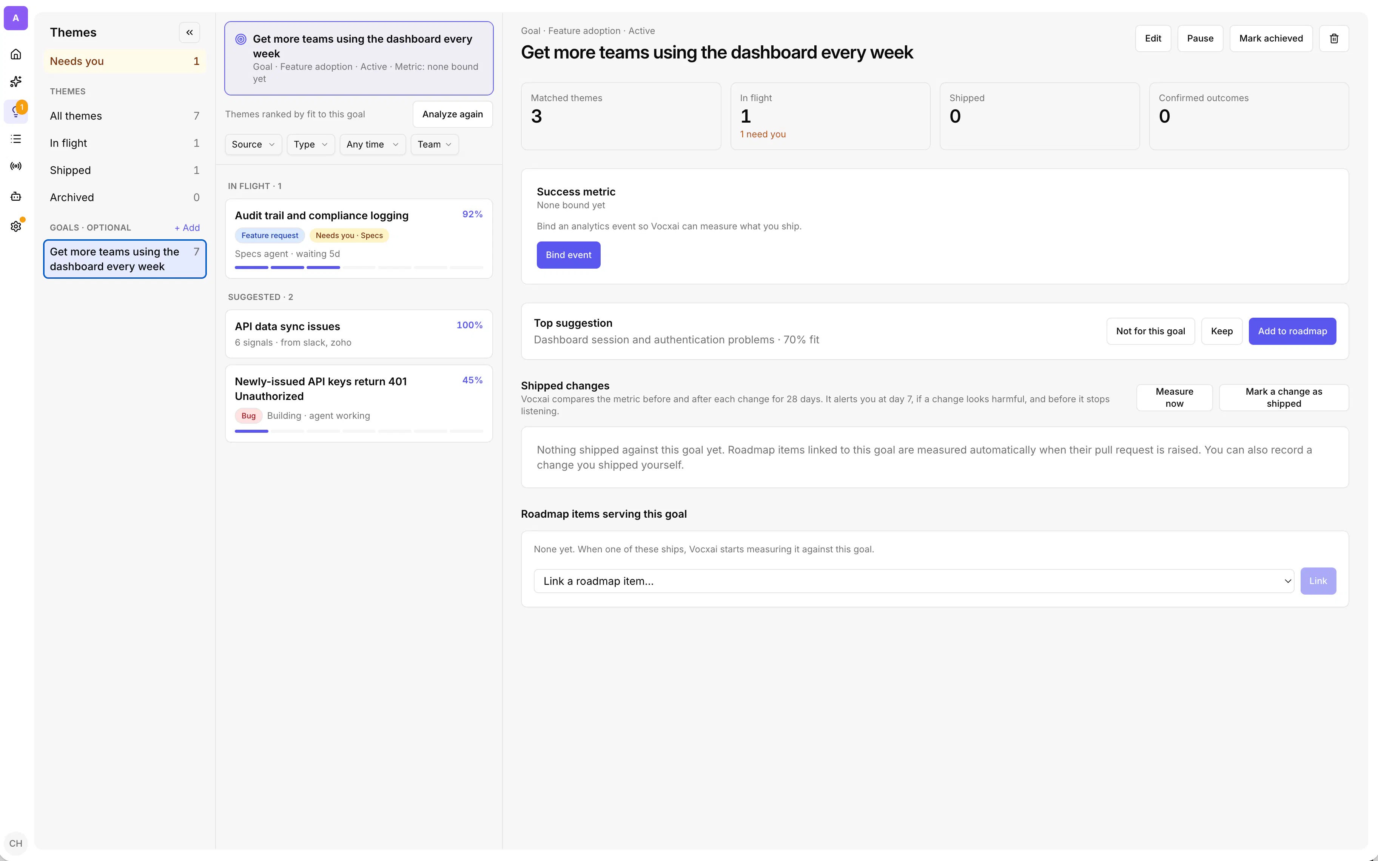Open the Any time filter dropdown
The width and height of the screenshot is (1378, 861).
[373, 145]
